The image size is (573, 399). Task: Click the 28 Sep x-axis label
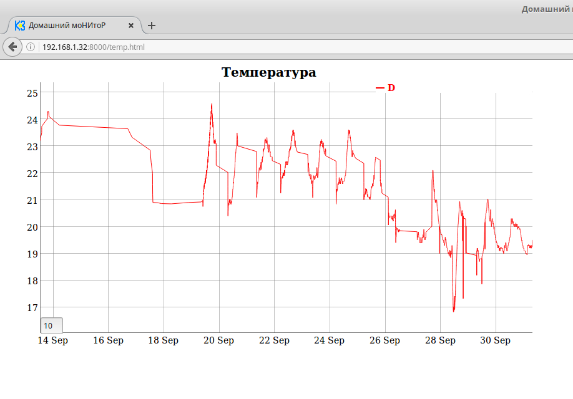coord(440,340)
